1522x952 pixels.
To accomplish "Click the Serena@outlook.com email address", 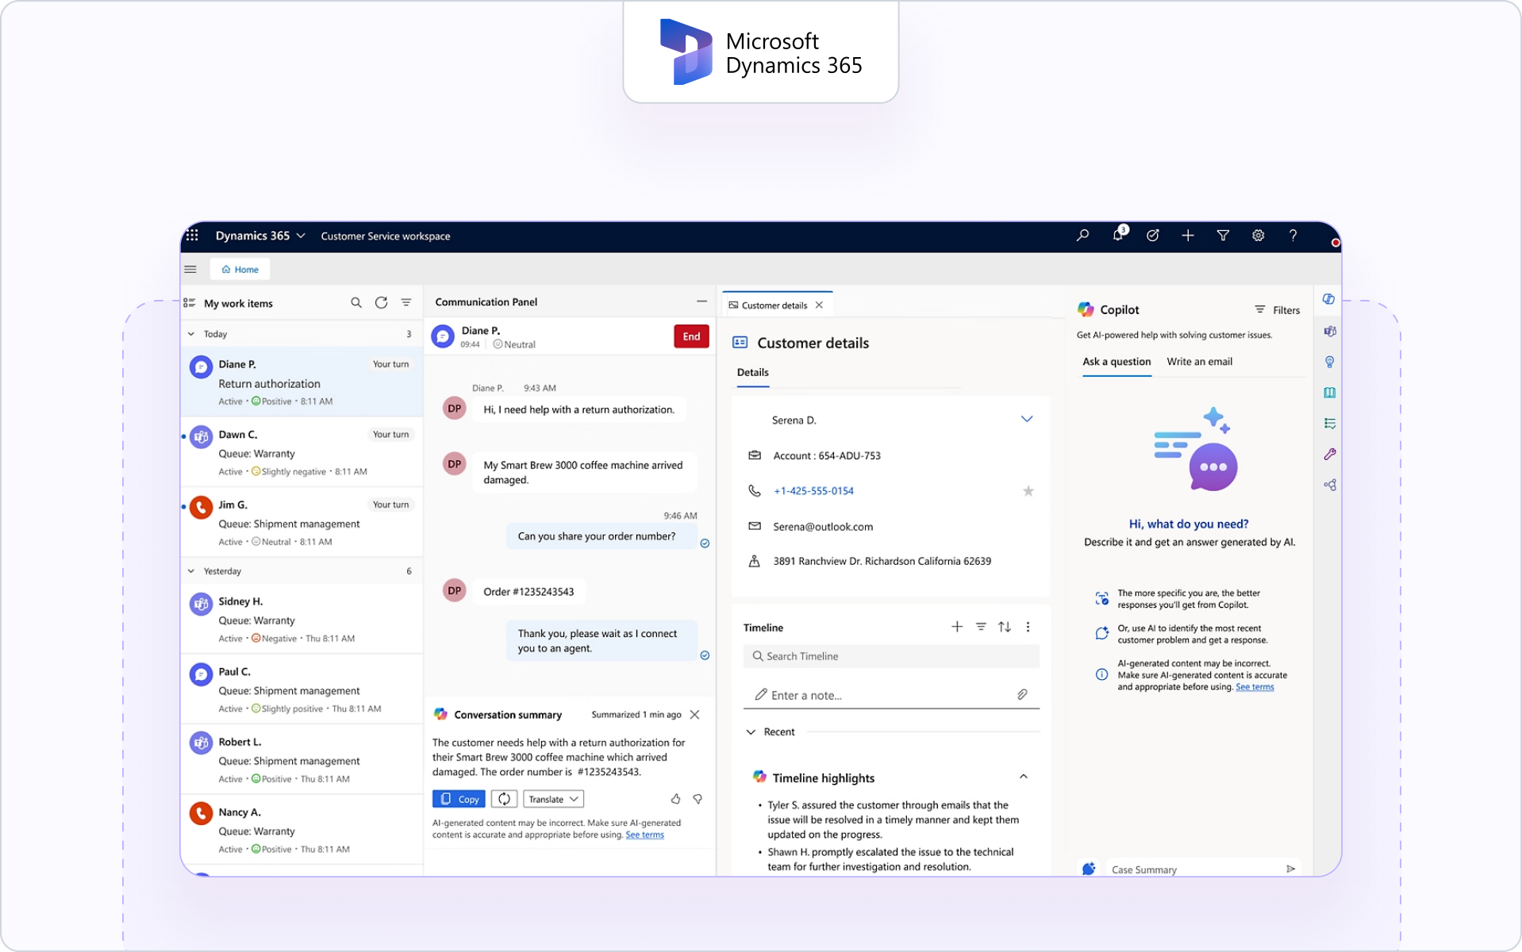I will click(823, 527).
